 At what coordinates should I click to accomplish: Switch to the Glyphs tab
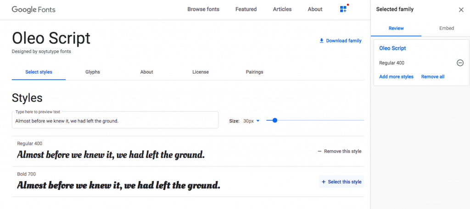pyautogui.click(x=93, y=72)
